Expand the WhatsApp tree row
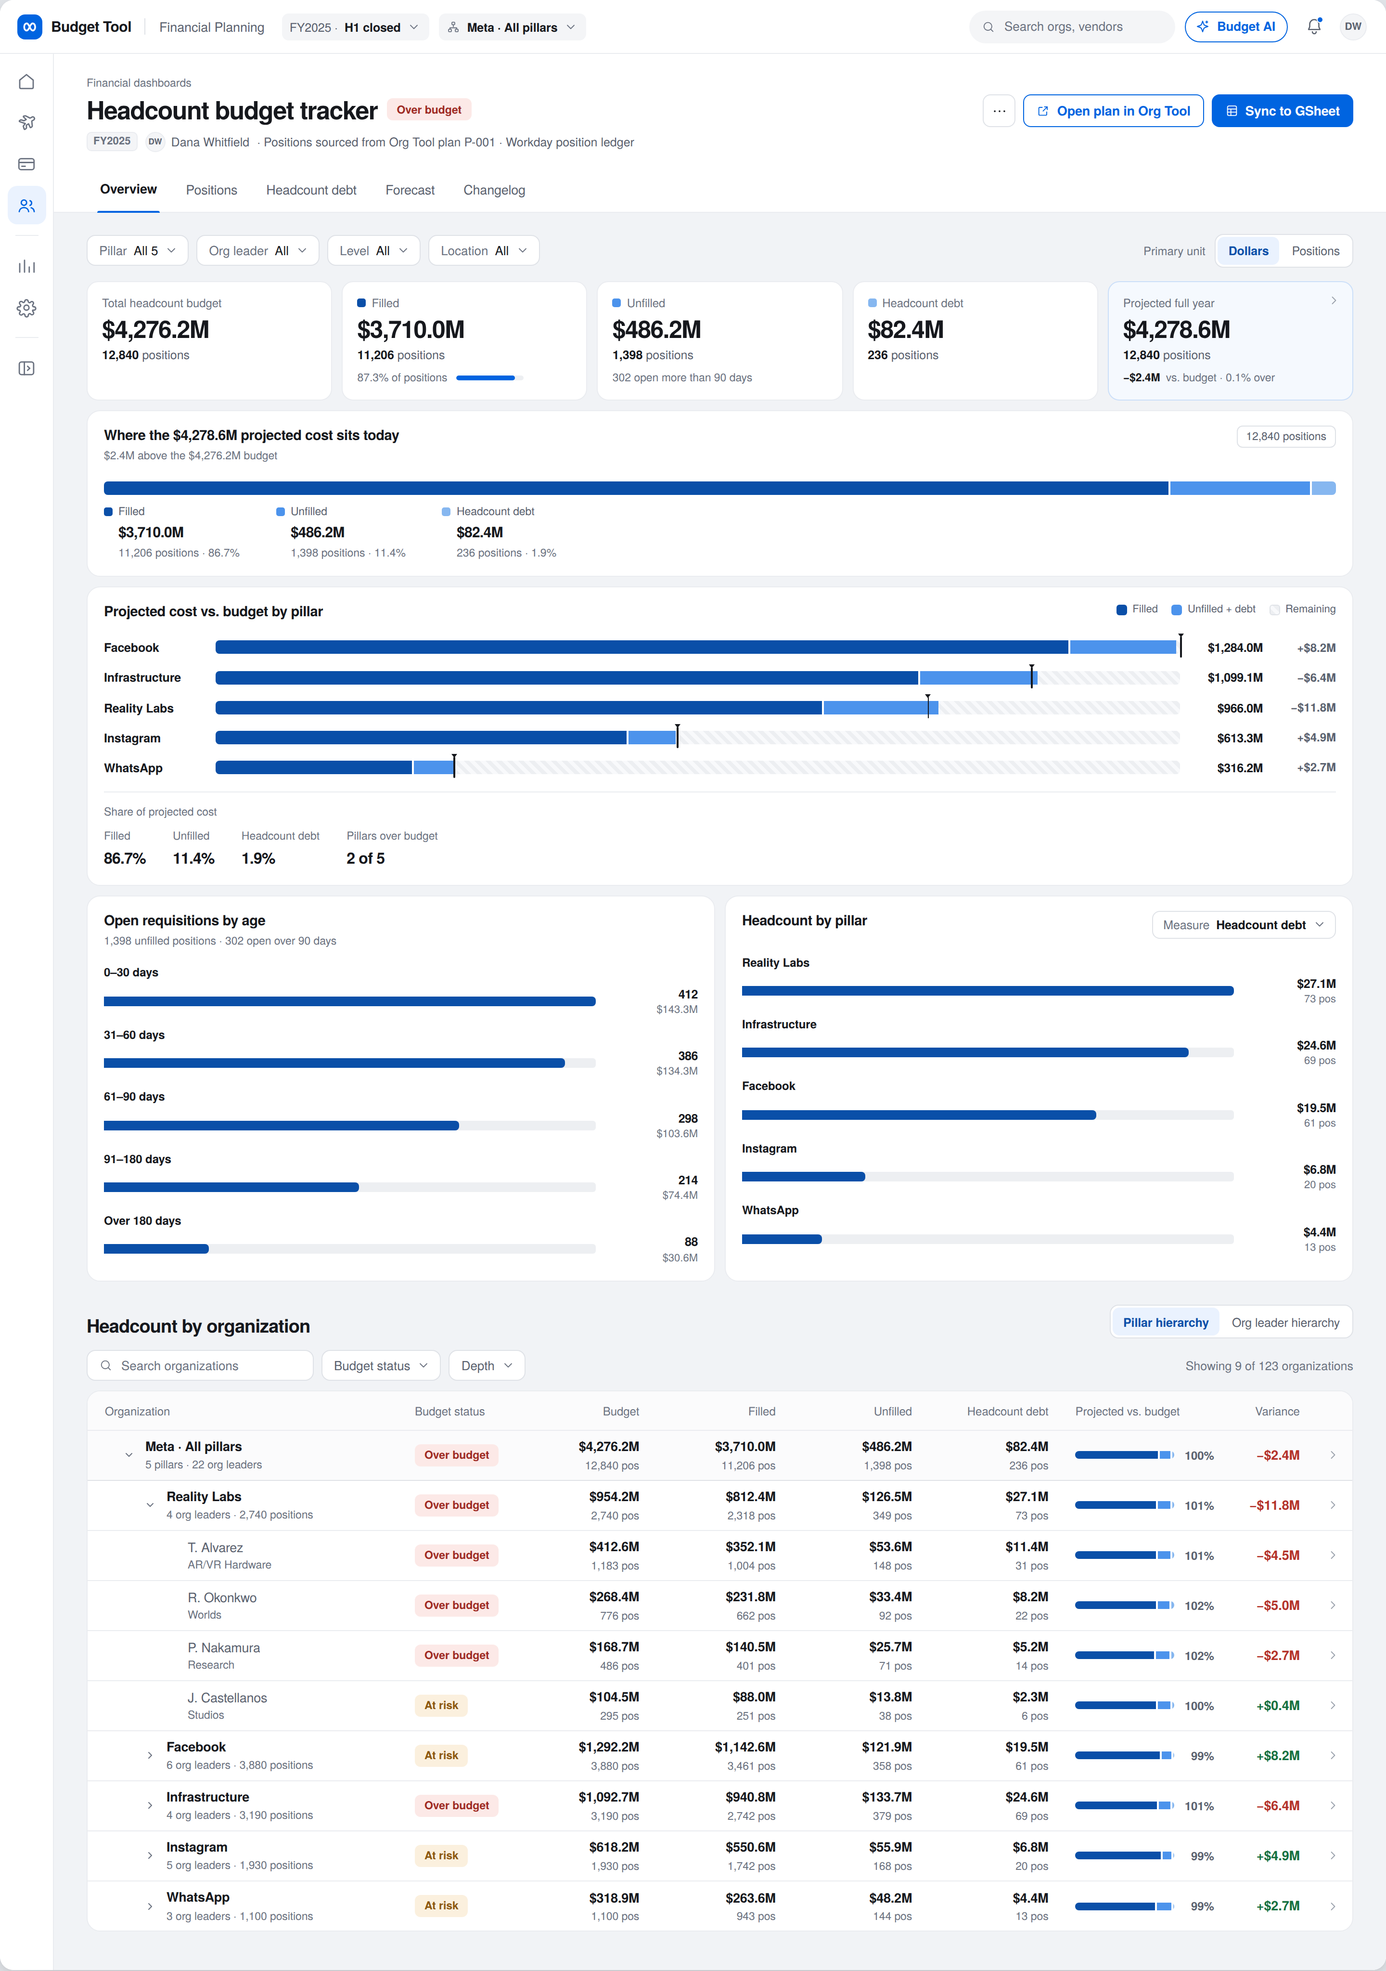 (x=150, y=1906)
